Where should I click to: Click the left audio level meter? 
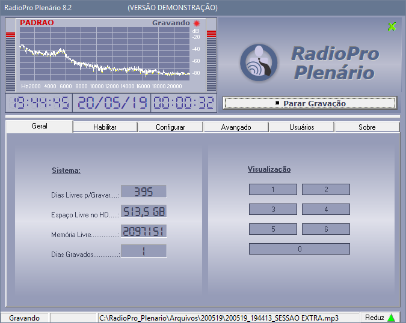pyautogui.click(x=11, y=61)
